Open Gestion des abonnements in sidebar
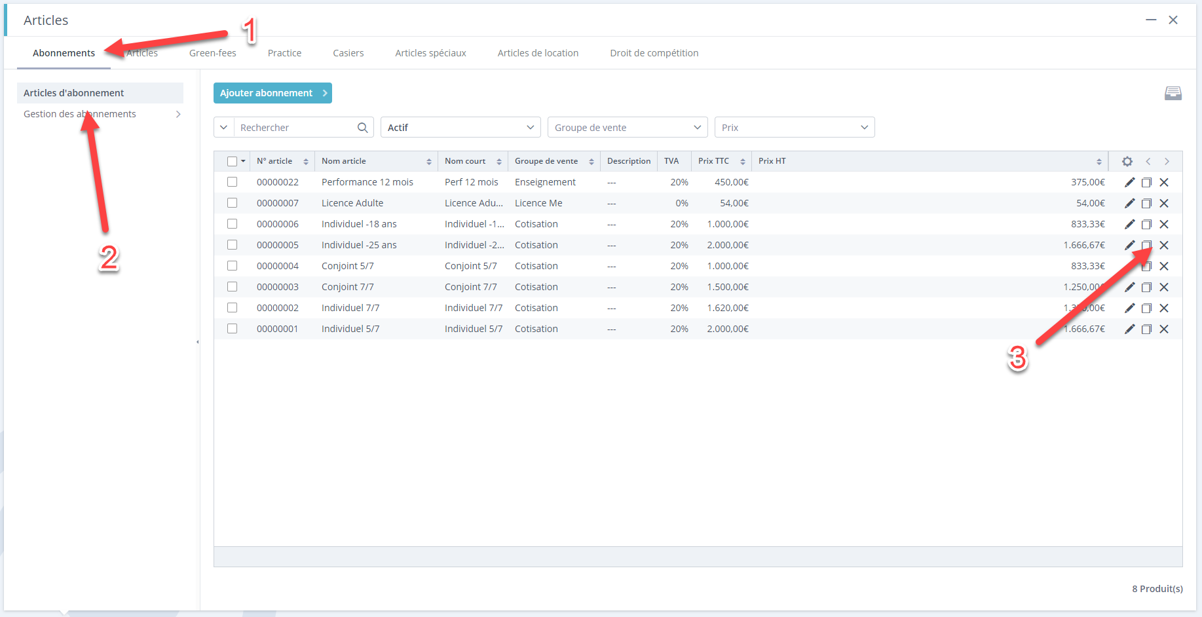The image size is (1202, 617). click(x=100, y=114)
